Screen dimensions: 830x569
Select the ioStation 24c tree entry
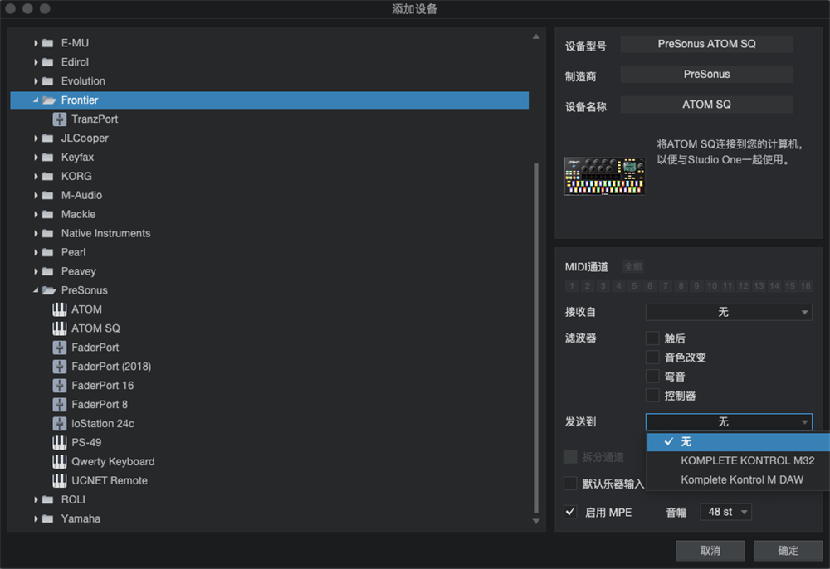click(x=103, y=424)
